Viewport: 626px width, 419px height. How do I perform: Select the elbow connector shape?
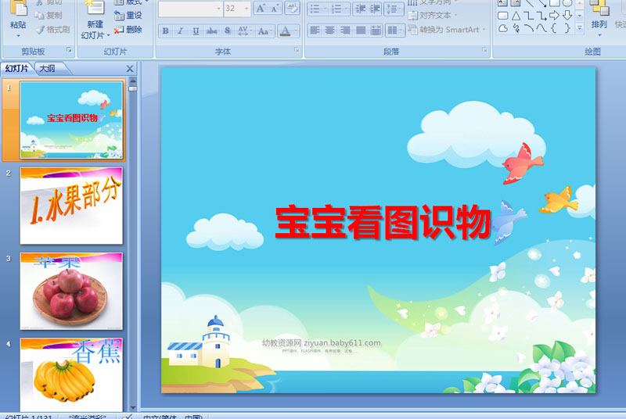pyautogui.click(x=529, y=16)
